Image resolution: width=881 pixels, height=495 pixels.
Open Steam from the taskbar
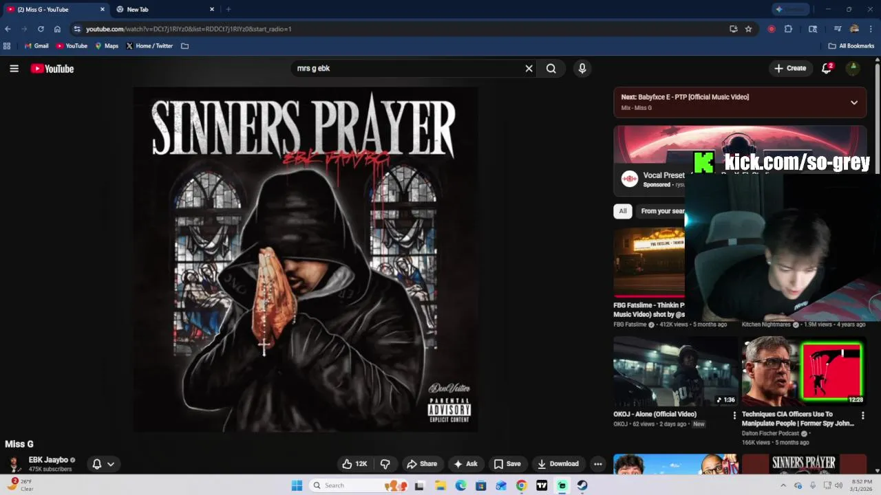tap(582, 485)
